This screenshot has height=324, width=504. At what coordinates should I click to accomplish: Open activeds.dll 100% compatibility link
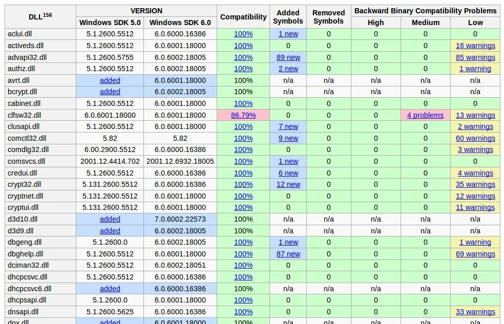tap(243, 46)
